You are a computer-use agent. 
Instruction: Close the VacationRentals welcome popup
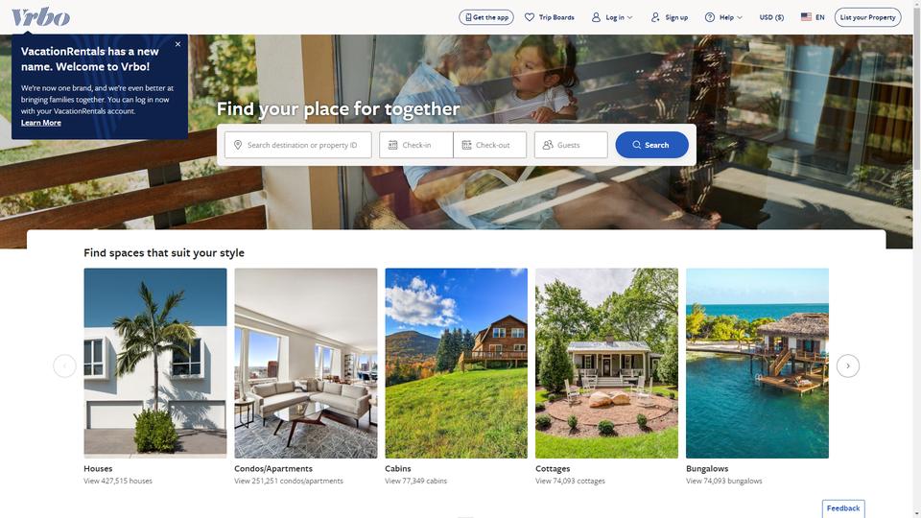pyautogui.click(x=178, y=44)
